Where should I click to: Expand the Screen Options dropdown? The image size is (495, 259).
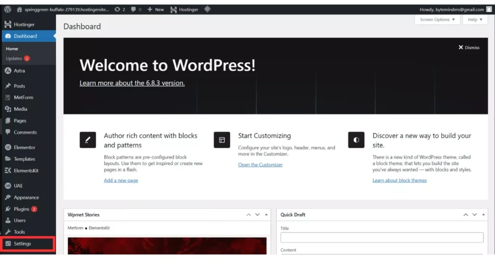point(437,20)
